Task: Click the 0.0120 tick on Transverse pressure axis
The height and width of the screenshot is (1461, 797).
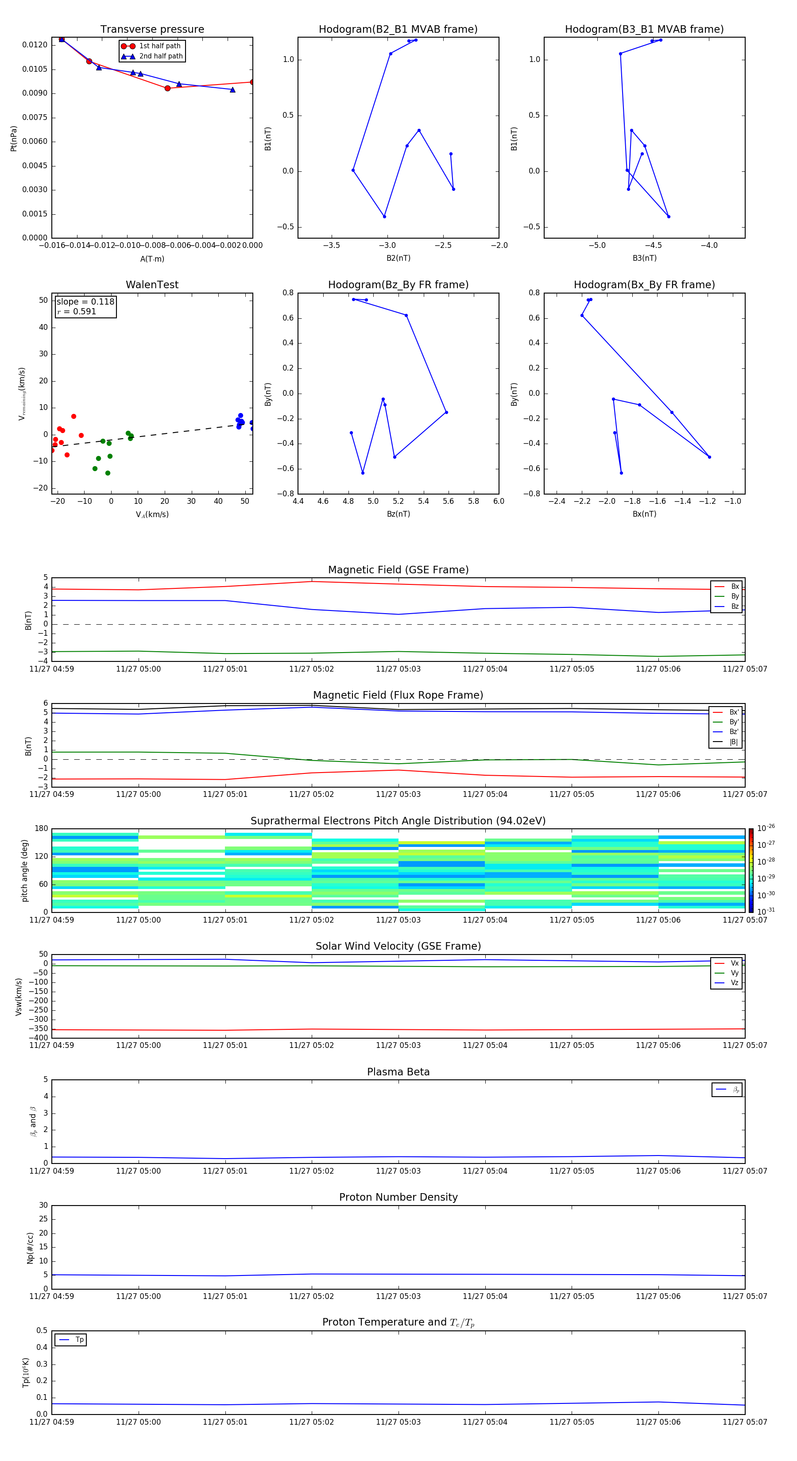Action: [x=35, y=45]
